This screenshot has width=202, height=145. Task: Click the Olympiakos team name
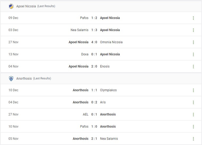(109, 90)
